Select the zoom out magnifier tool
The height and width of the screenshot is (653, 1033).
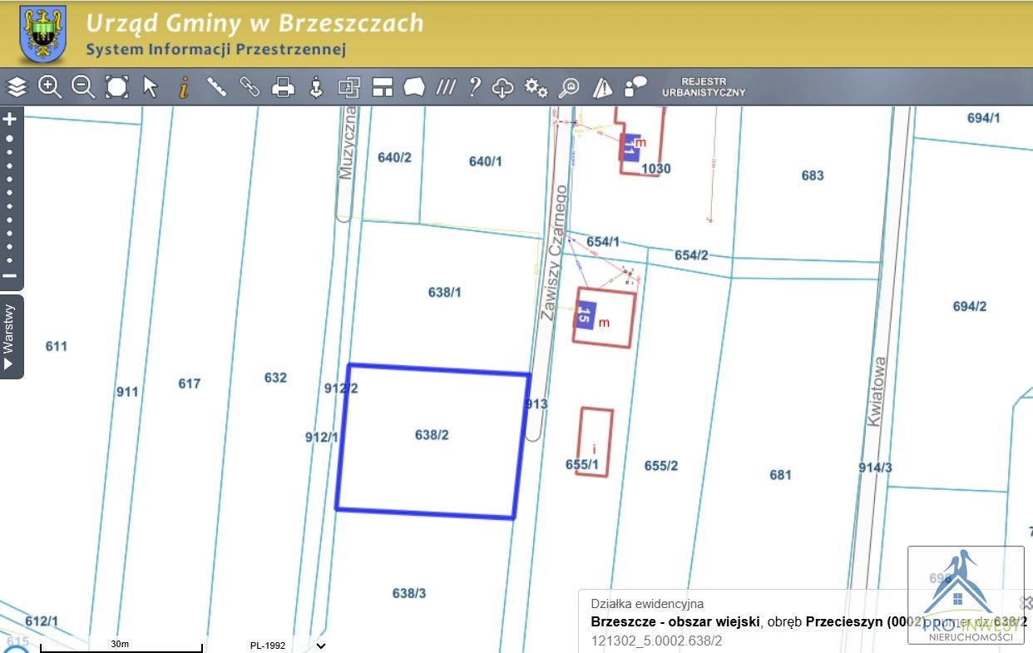coord(83,87)
